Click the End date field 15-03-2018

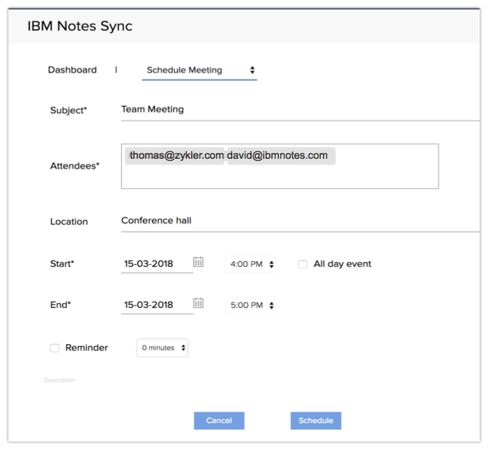tap(156, 305)
